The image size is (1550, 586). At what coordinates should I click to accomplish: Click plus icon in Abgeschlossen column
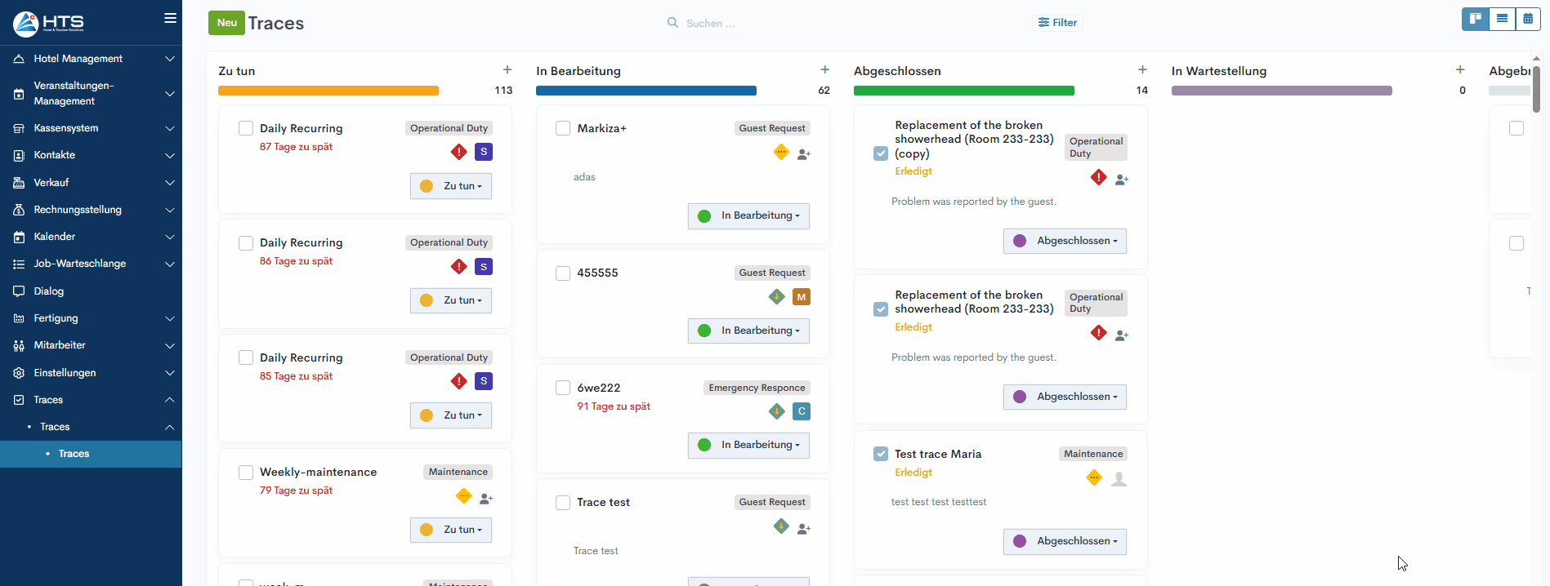pos(1142,70)
